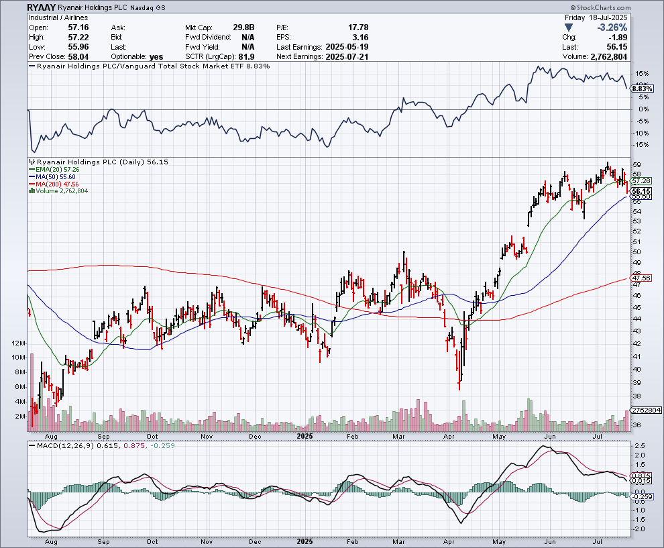Click the 47.56 MA(200) axis tag

point(641,278)
